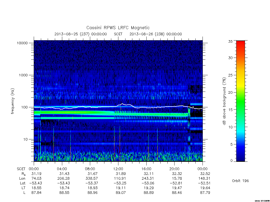Click the 5 value on color scale

click(x=232, y=144)
